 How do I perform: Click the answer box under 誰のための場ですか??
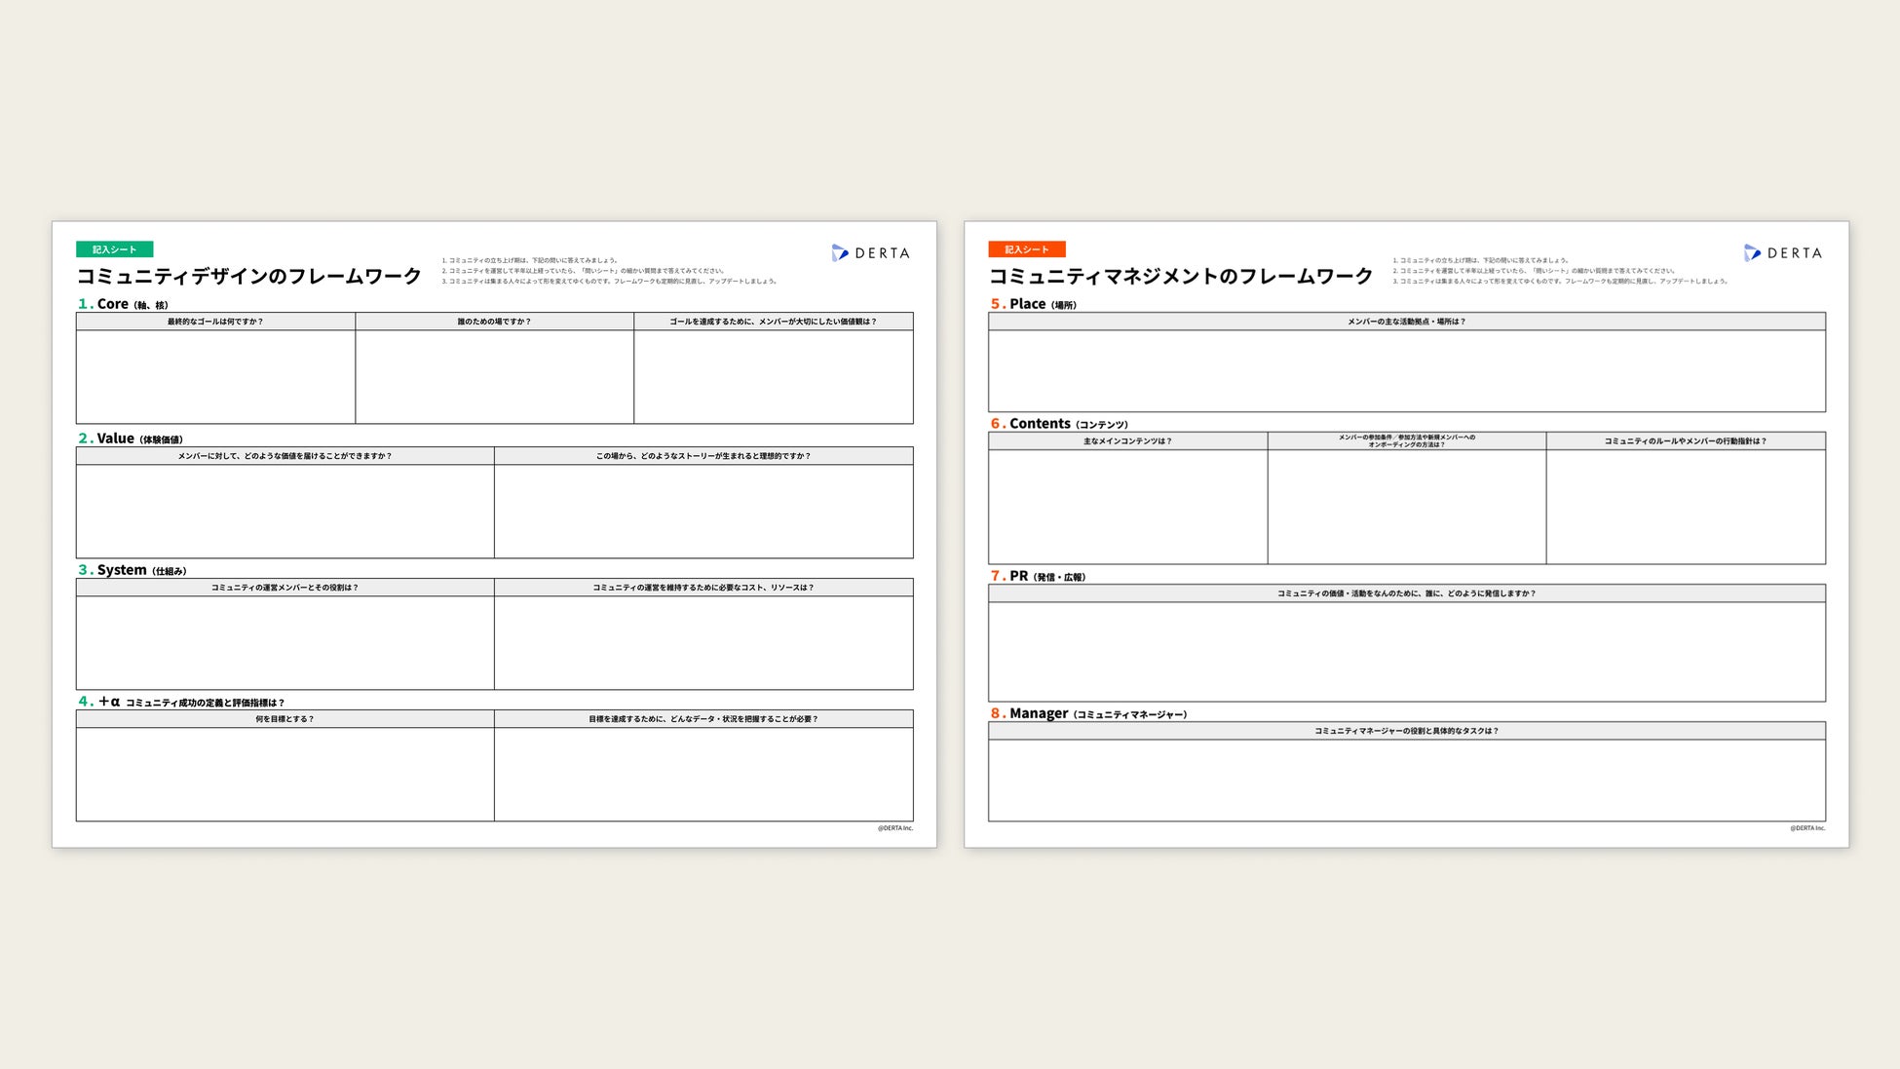494,376
